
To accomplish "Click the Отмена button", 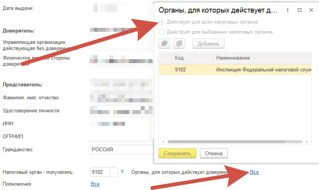I will pos(213,153).
